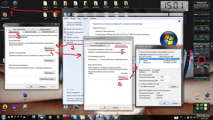Image resolution: width=213 pixels, height=120 pixels.
Task: Select the ANNO 2070 desktop icon
Action: tap(76, 108)
